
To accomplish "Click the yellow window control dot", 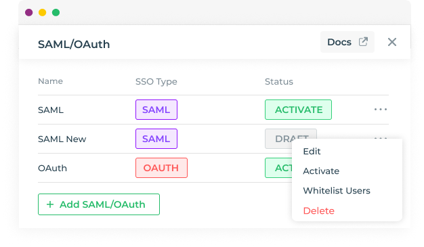I will click(43, 12).
